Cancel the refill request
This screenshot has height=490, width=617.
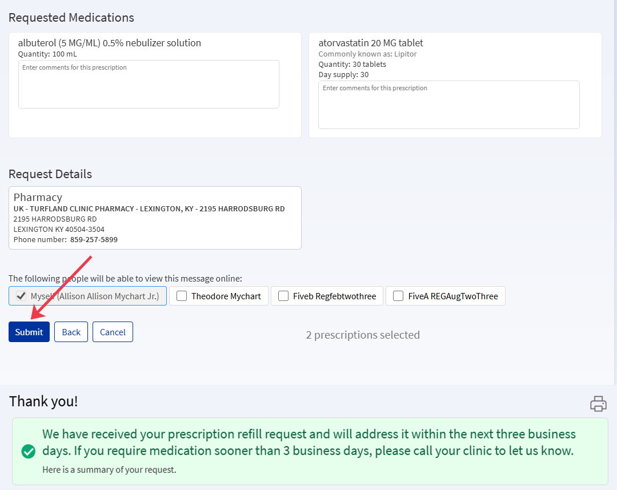click(113, 332)
